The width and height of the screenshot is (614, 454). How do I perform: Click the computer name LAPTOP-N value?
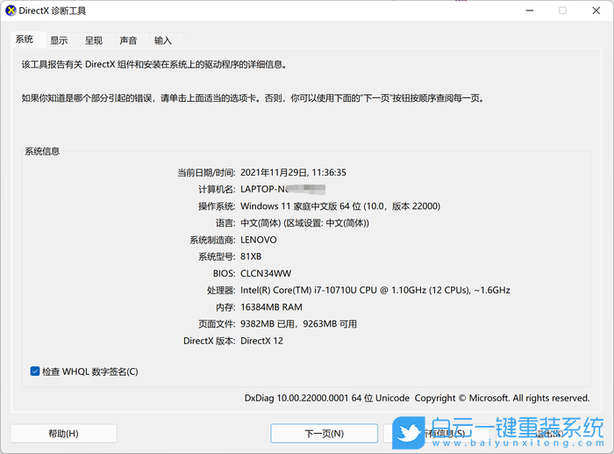282,190
